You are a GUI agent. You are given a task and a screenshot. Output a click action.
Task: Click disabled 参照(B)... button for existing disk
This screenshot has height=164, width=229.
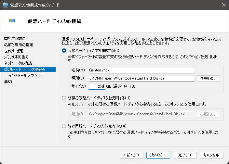208,114
